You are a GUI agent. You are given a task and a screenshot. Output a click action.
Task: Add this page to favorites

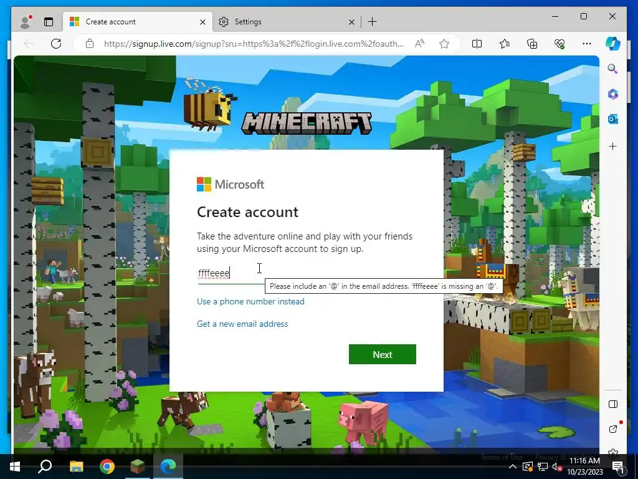click(x=444, y=44)
